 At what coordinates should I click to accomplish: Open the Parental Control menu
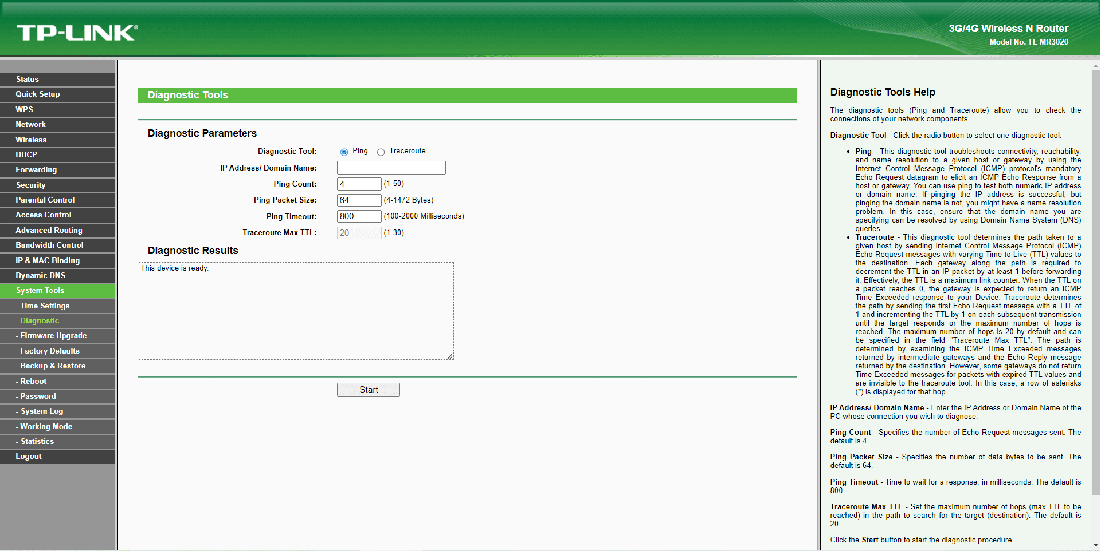(x=57, y=200)
